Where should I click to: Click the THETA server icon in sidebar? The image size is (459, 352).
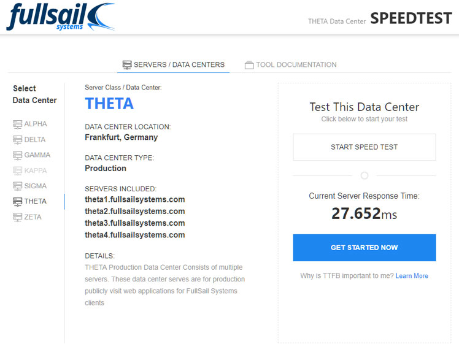pos(18,202)
